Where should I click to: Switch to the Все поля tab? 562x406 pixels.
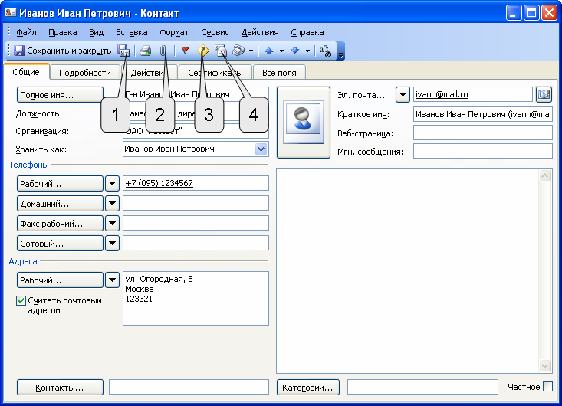click(279, 73)
